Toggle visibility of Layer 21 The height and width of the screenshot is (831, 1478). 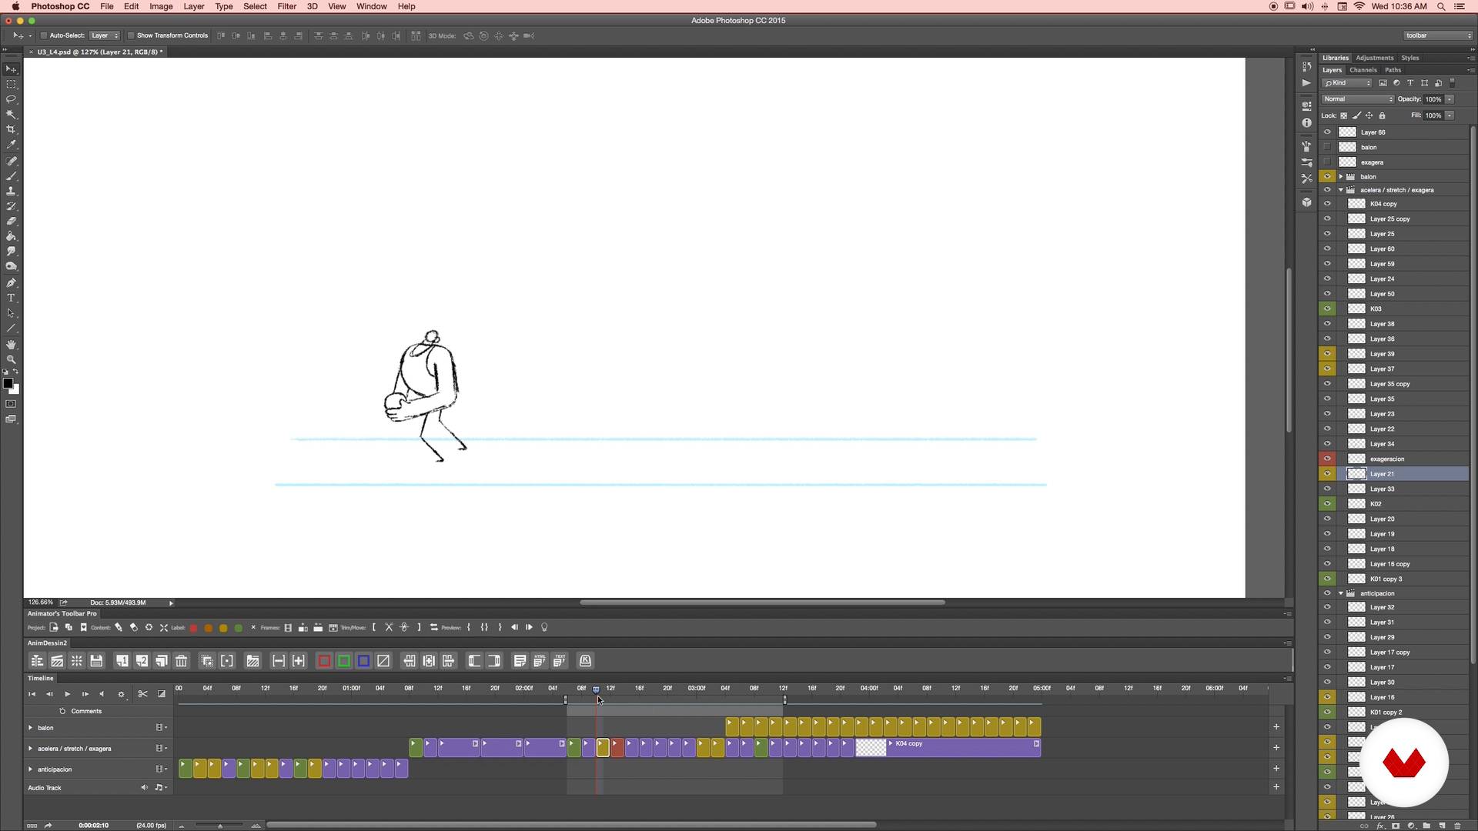click(1327, 474)
